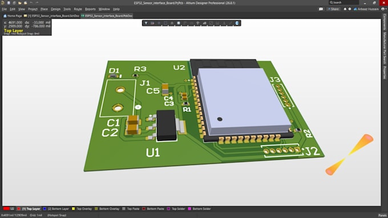The image size is (388, 218).
Task: Click the place line icon in the active bar
Action: 231,23
